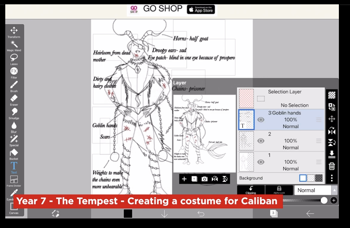Open the GO SHOP App Store ad button
This screenshot has height=228, width=350.
click(201, 9)
